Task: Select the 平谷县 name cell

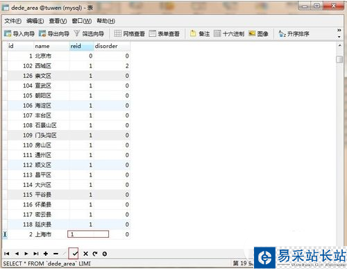Action: click(x=51, y=195)
